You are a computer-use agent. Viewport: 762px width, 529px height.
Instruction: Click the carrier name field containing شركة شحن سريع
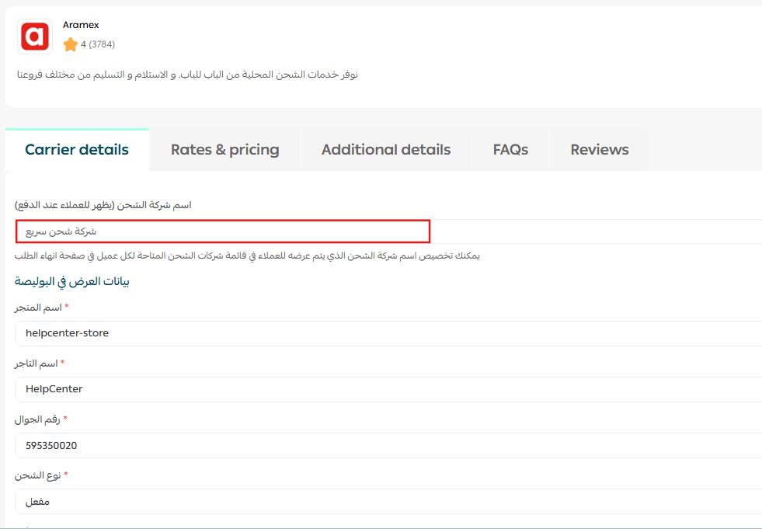pyautogui.click(x=222, y=231)
